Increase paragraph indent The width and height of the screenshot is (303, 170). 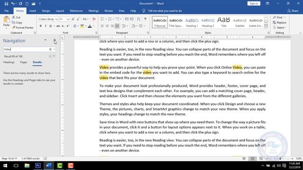point(132,19)
